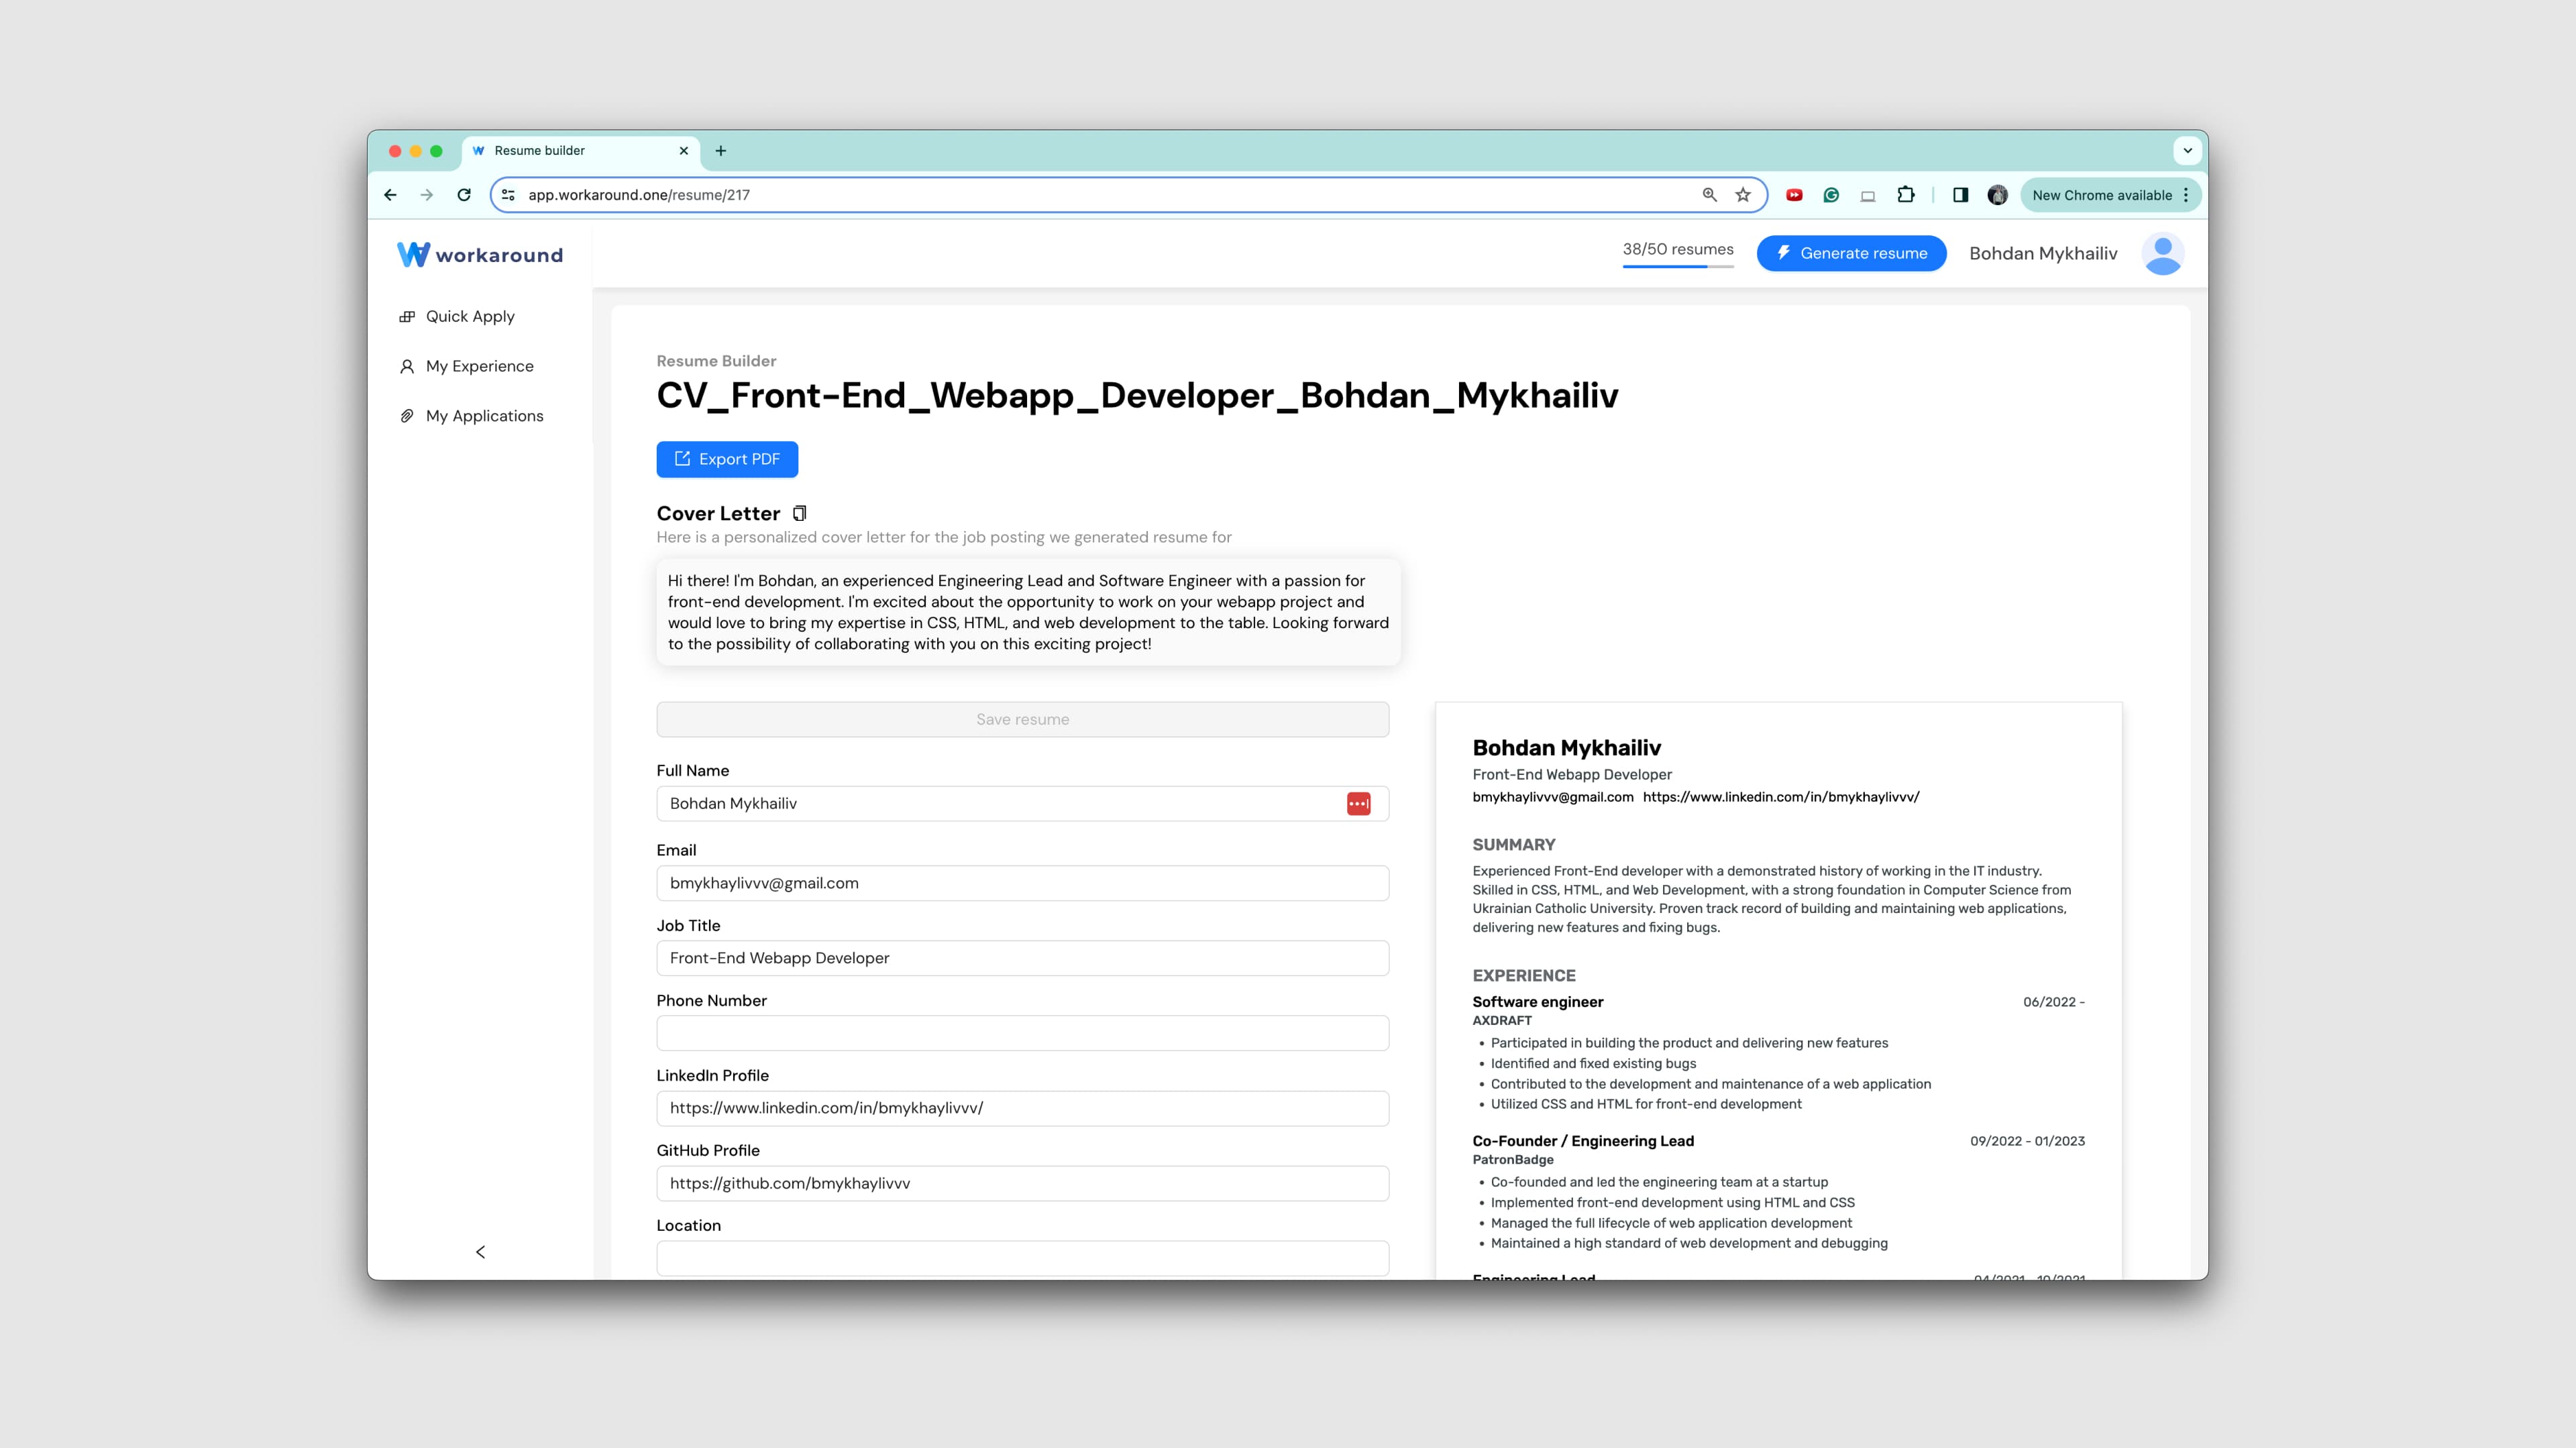2576x1448 pixels.
Task: Click the Quick Apply sidebar icon
Action: point(407,316)
